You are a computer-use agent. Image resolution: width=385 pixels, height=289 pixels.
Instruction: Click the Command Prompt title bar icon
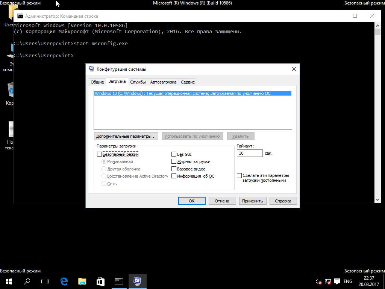click(20, 16)
